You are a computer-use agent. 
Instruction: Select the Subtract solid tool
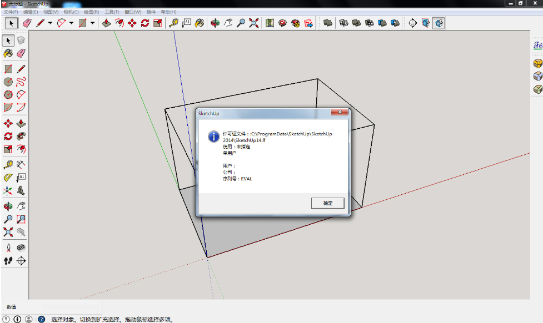pos(370,23)
